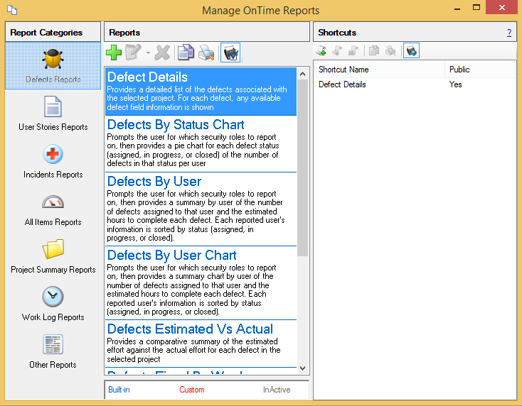Close the Manage OnTime Reports window

(x=501, y=7)
